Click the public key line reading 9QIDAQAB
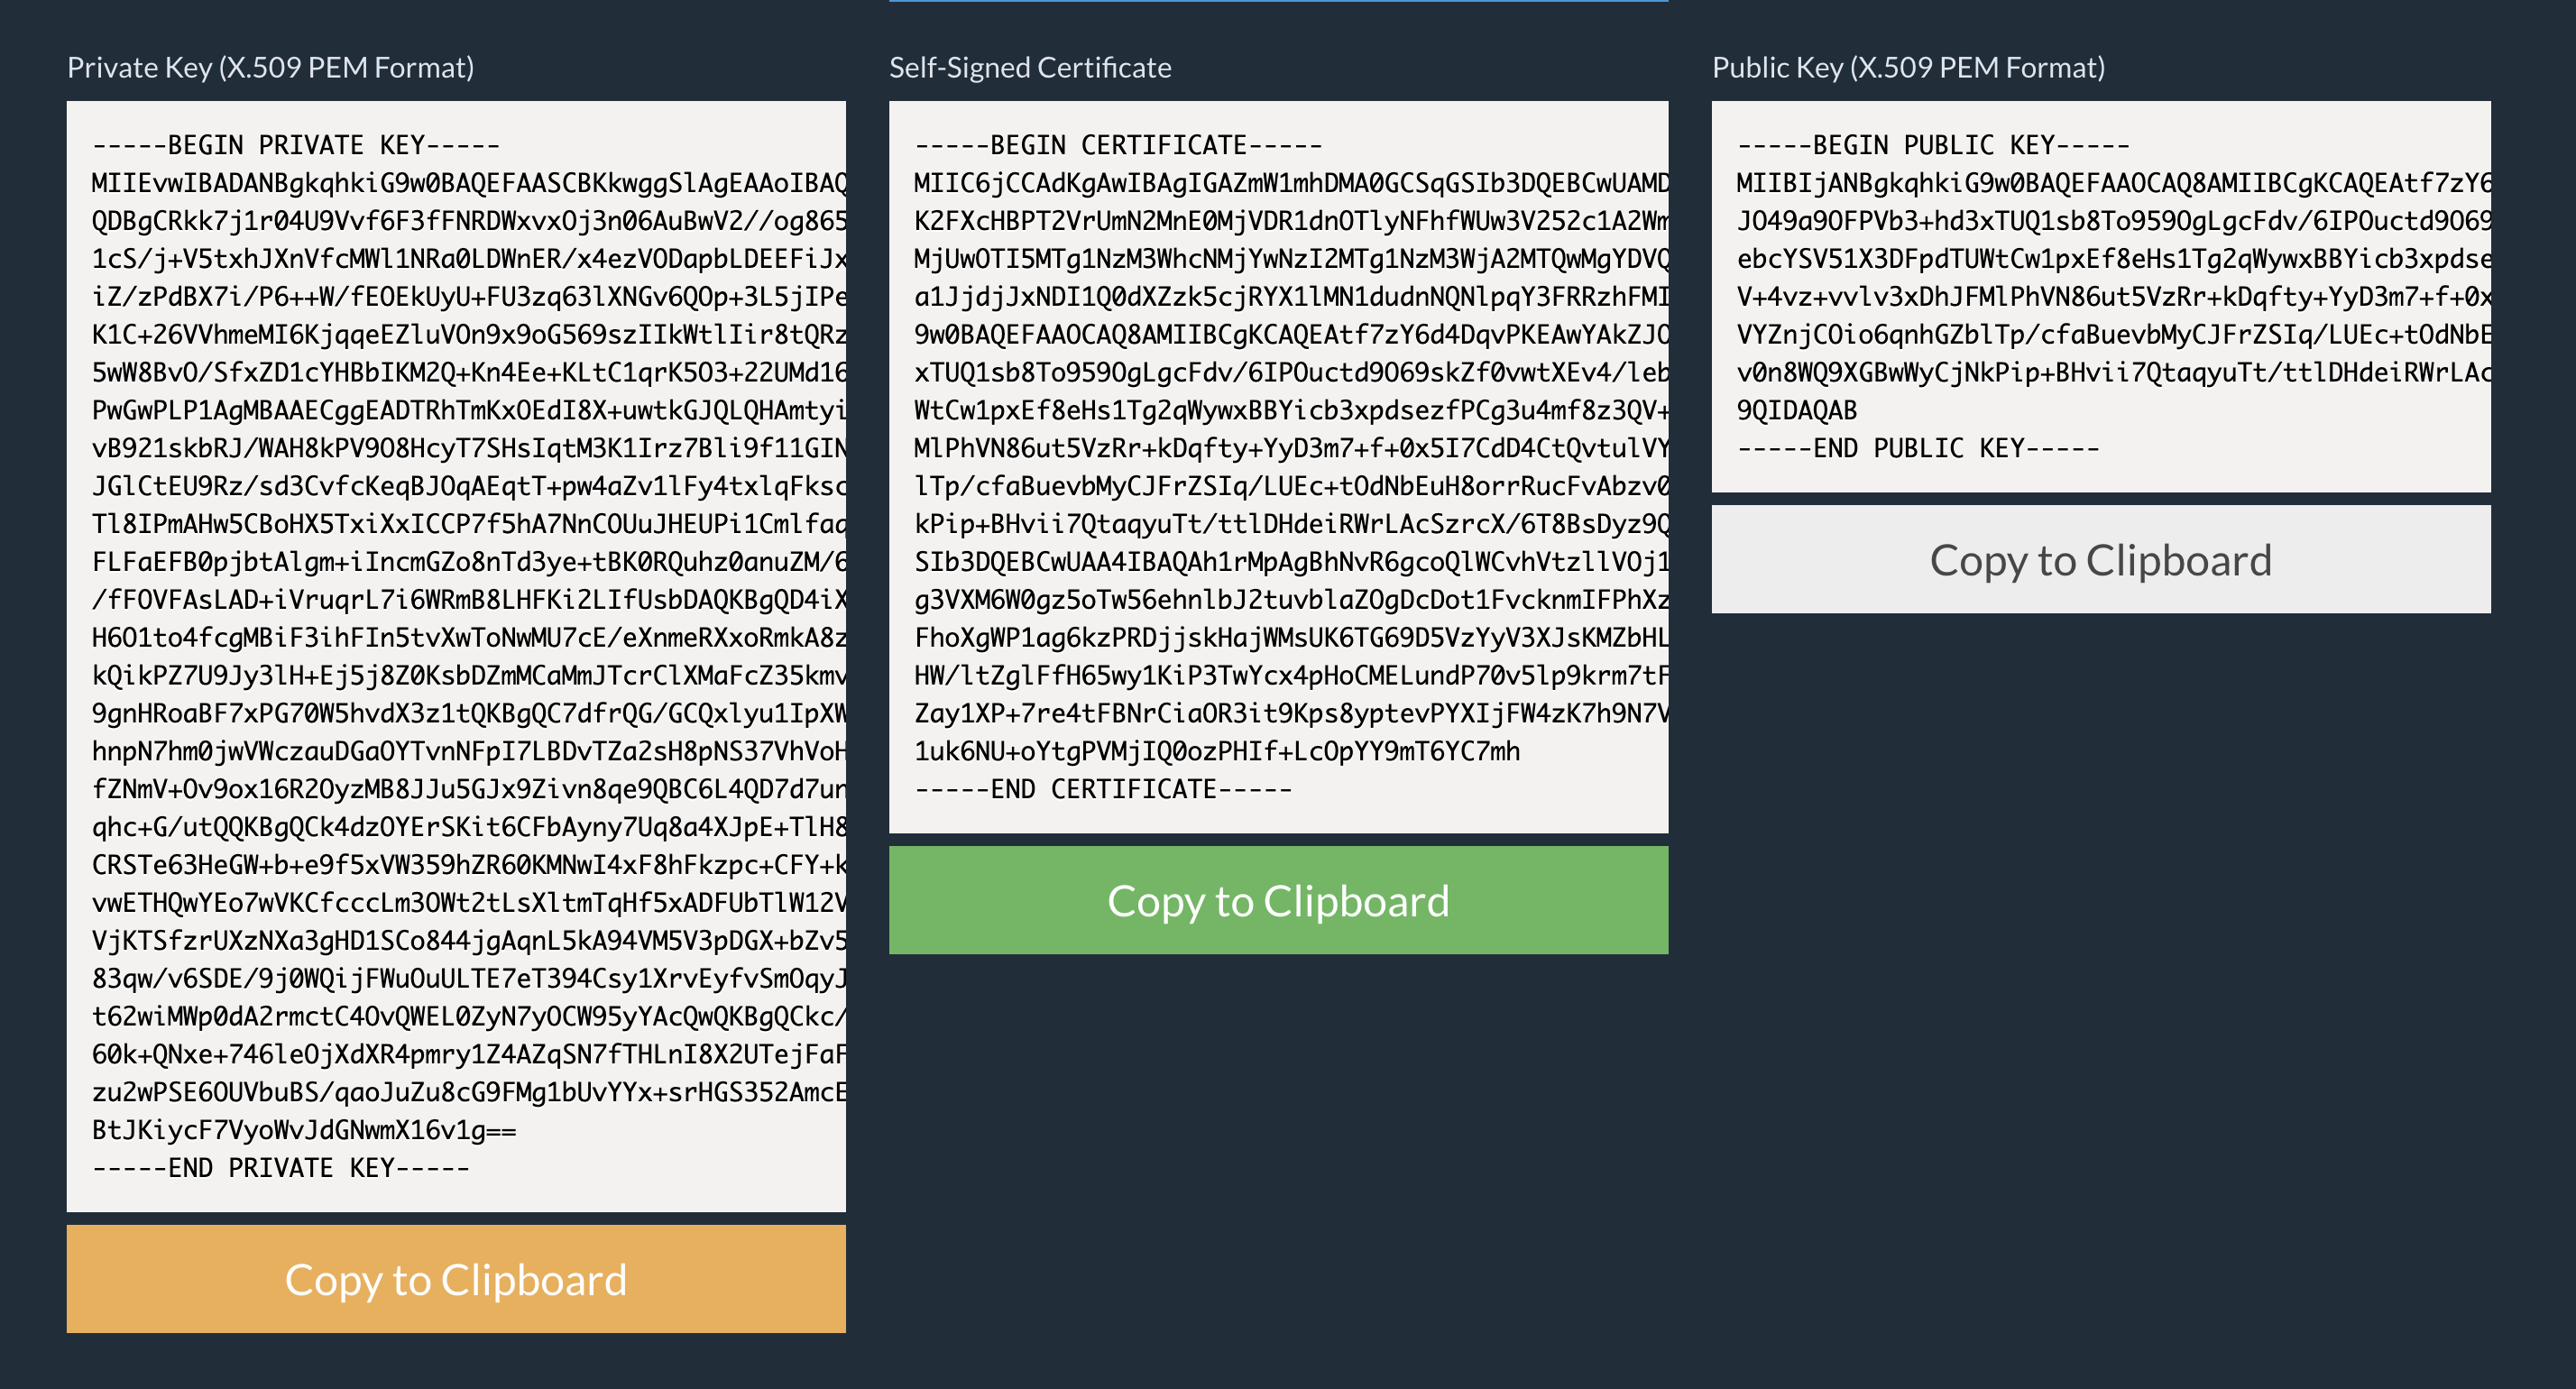2576x1389 pixels. (x=1797, y=410)
